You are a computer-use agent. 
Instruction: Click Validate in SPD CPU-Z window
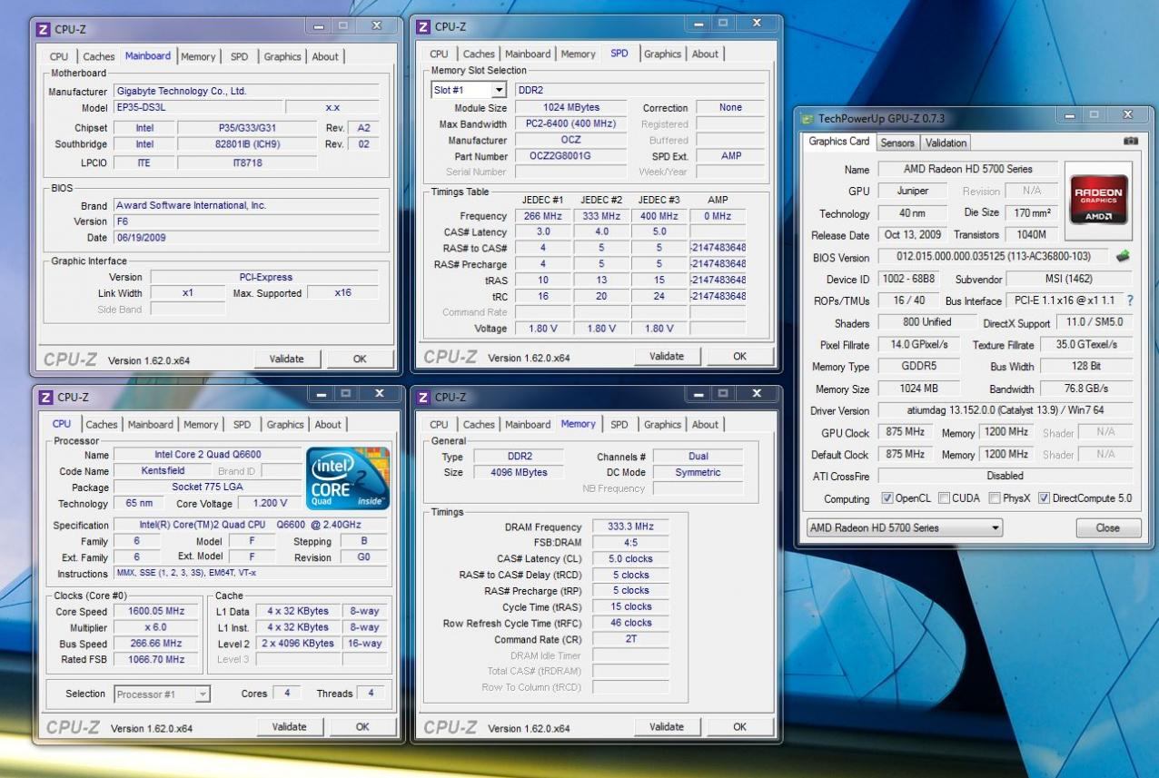[666, 356]
